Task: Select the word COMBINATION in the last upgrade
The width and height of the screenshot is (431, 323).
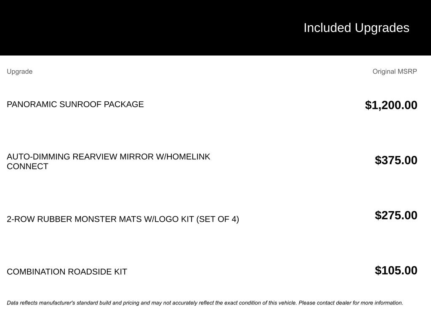Action: tap(36, 272)
